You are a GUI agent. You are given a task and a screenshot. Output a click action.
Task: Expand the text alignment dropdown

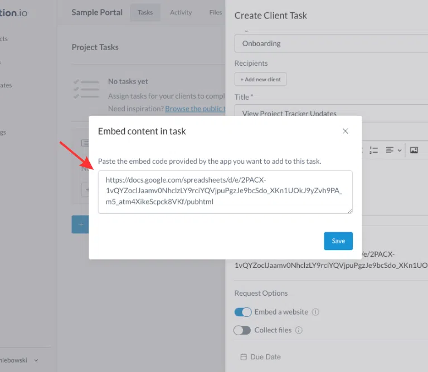(x=394, y=150)
